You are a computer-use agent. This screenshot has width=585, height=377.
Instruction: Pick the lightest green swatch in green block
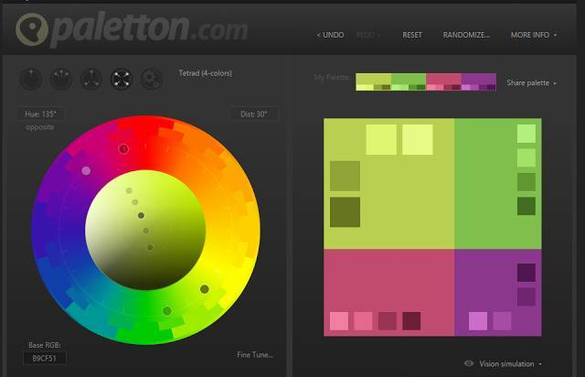point(526,134)
